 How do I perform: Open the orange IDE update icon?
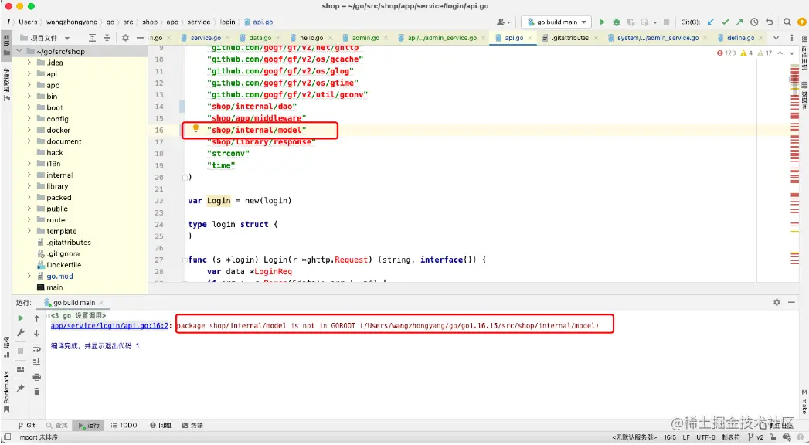click(801, 22)
